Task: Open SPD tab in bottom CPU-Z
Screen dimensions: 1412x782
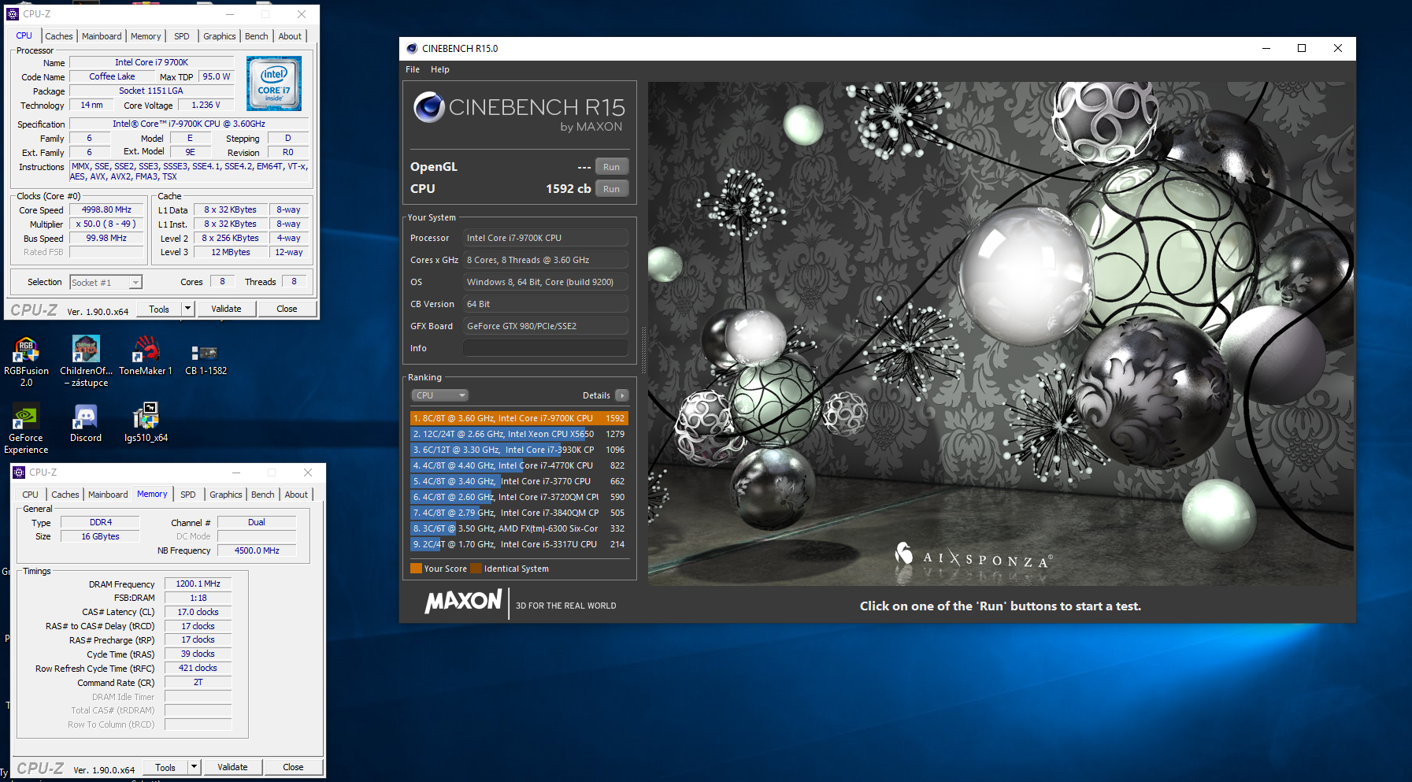Action: (x=188, y=495)
